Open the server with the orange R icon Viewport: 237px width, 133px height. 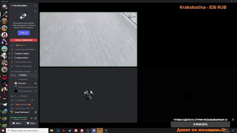(4, 21)
